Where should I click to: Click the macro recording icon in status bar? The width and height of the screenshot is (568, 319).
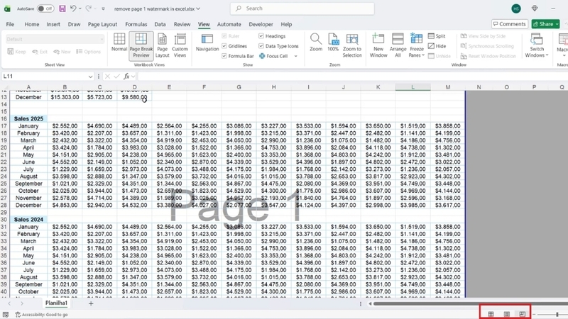click(x=6, y=315)
